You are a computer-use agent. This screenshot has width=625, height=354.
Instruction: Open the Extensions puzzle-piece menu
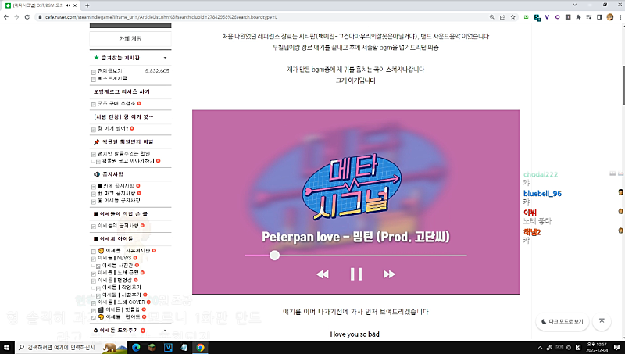(x=578, y=17)
